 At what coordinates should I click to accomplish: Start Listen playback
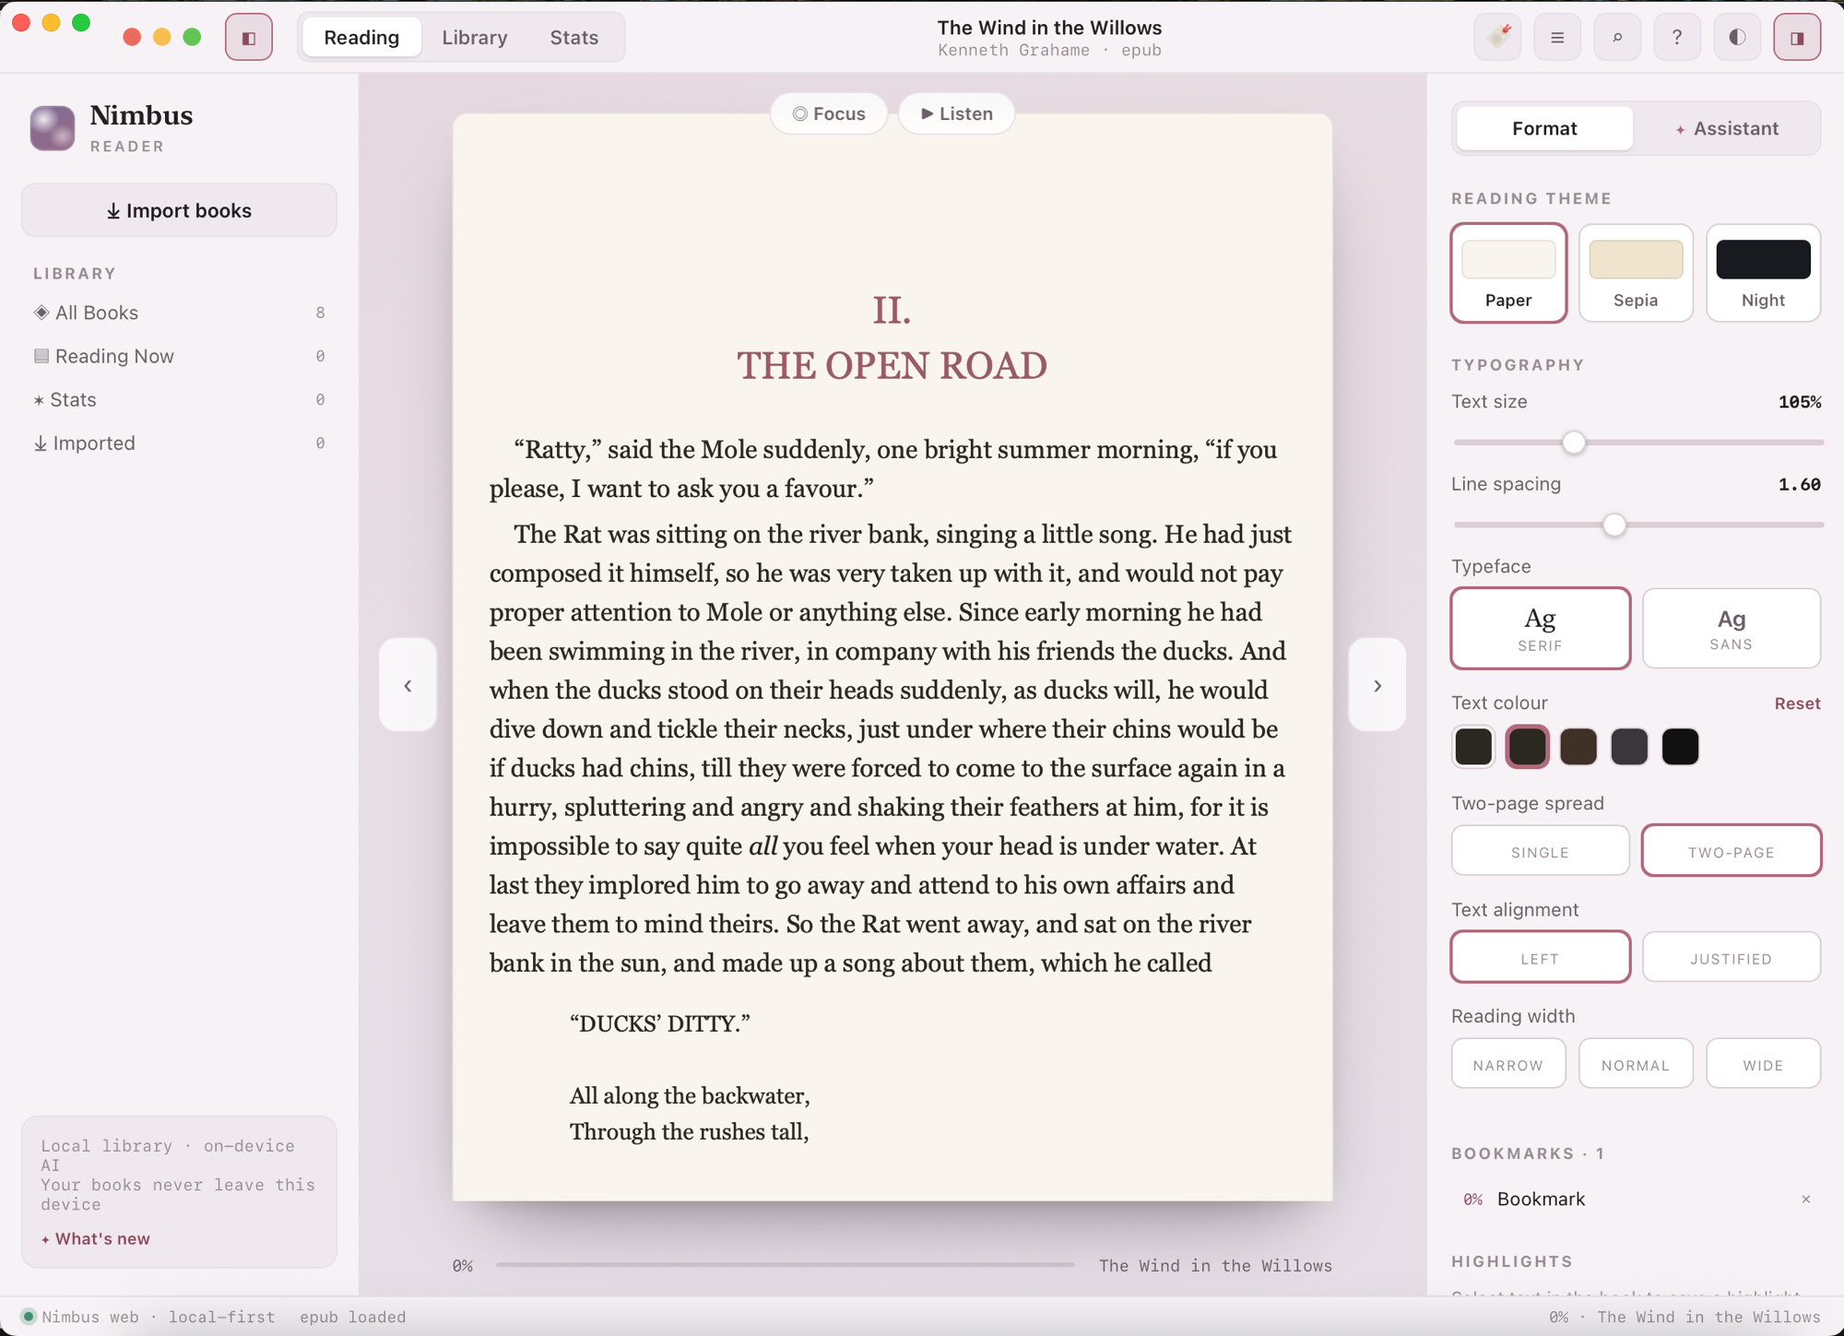coord(957,113)
